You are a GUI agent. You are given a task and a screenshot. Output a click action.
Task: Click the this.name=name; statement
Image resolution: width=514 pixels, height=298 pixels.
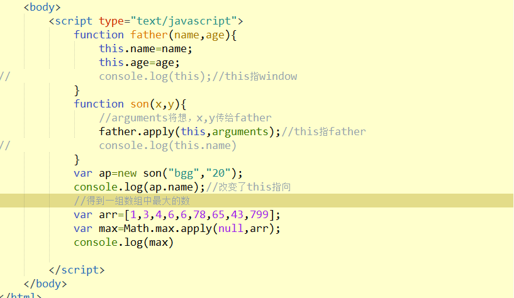coord(145,49)
